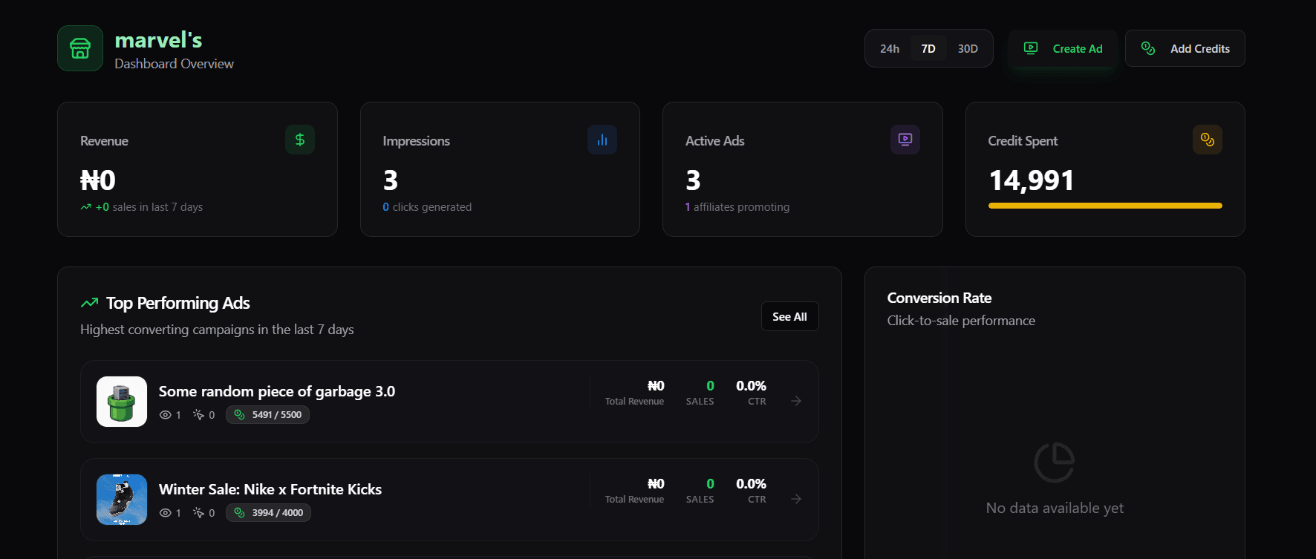Select the 7D time range
Viewport: 1316px width, 559px height.
coord(928,49)
